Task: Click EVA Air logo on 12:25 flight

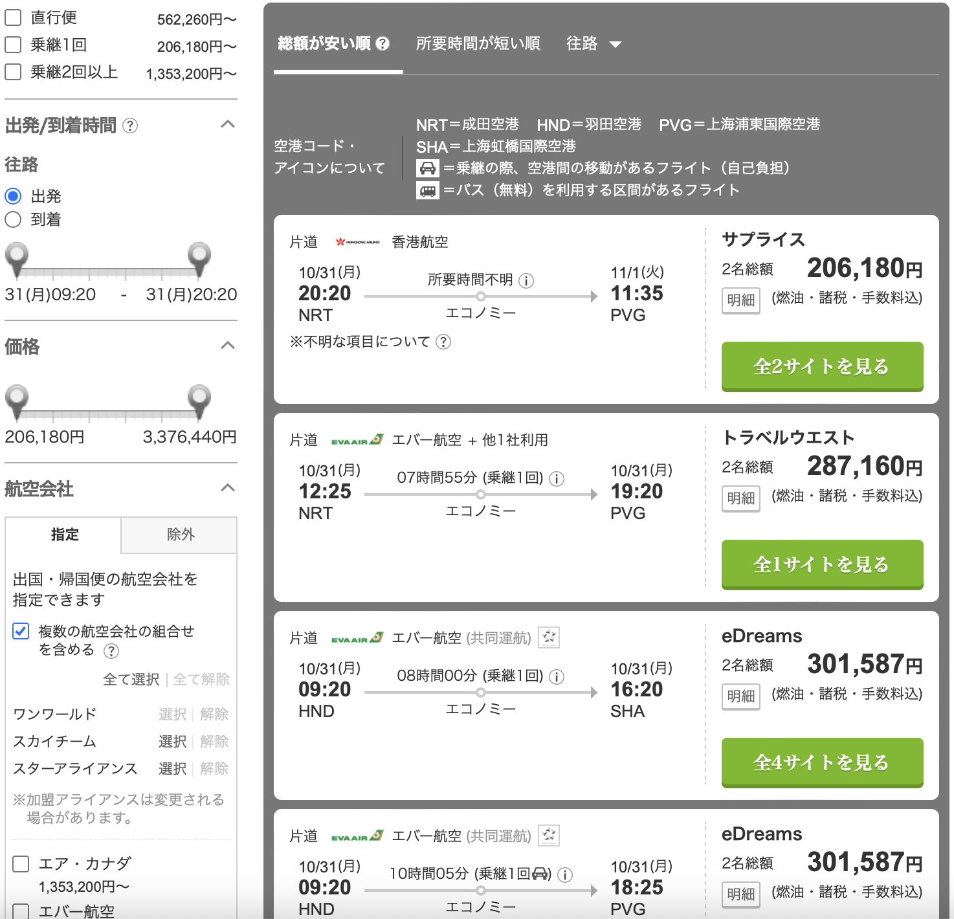Action: click(357, 440)
